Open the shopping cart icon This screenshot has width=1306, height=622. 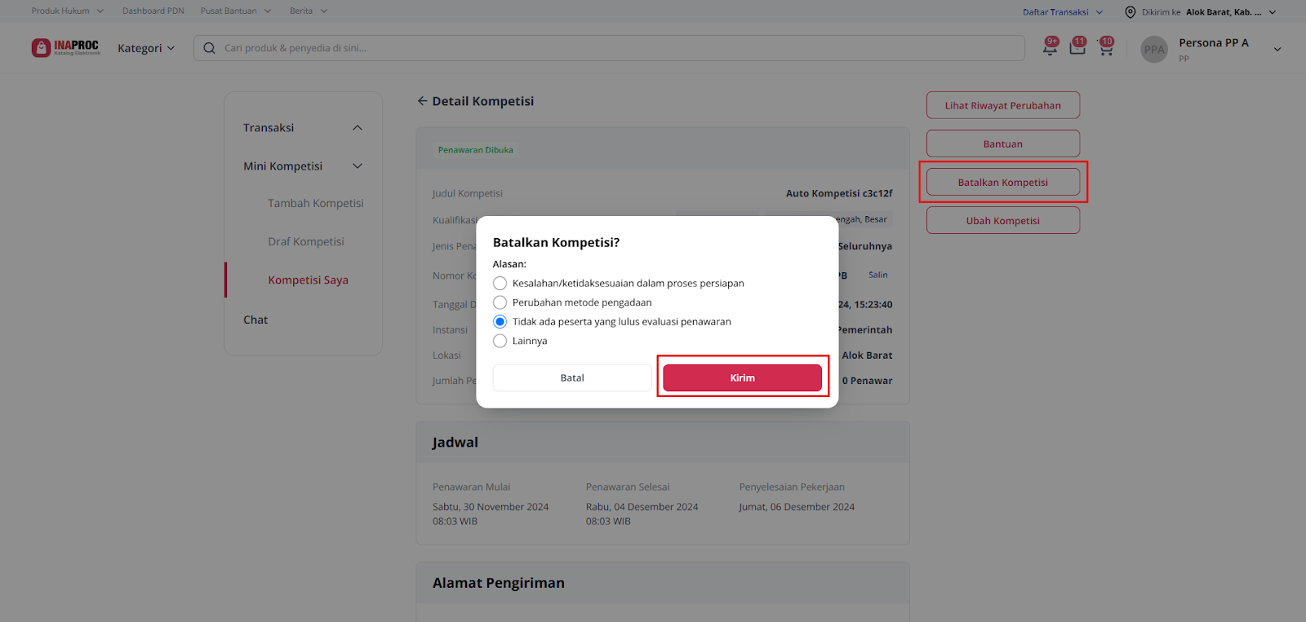point(1106,47)
